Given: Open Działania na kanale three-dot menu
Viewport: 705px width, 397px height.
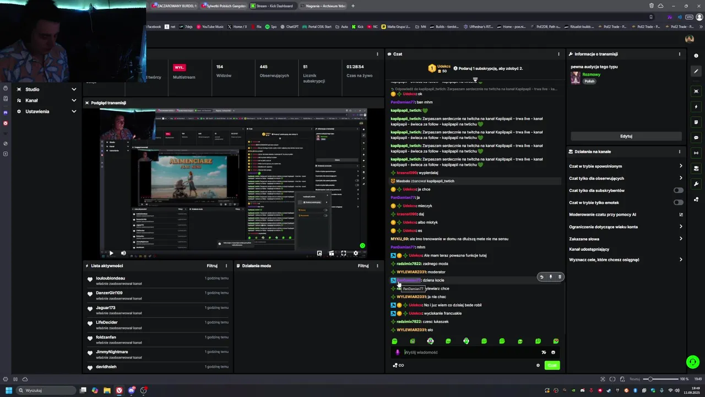Looking at the screenshot, I should tap(679, 152).
